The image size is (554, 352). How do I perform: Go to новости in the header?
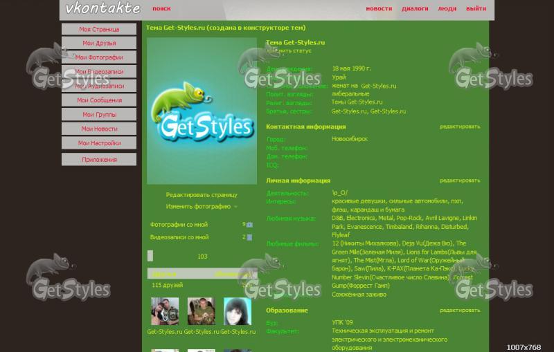(379, 8)
